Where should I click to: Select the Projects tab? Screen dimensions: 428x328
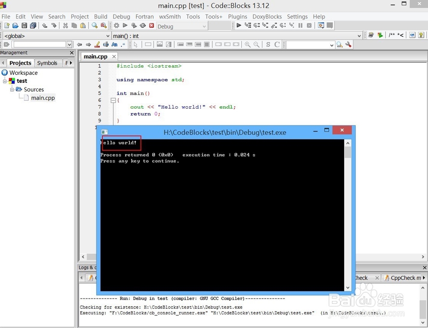click(20, 63)
